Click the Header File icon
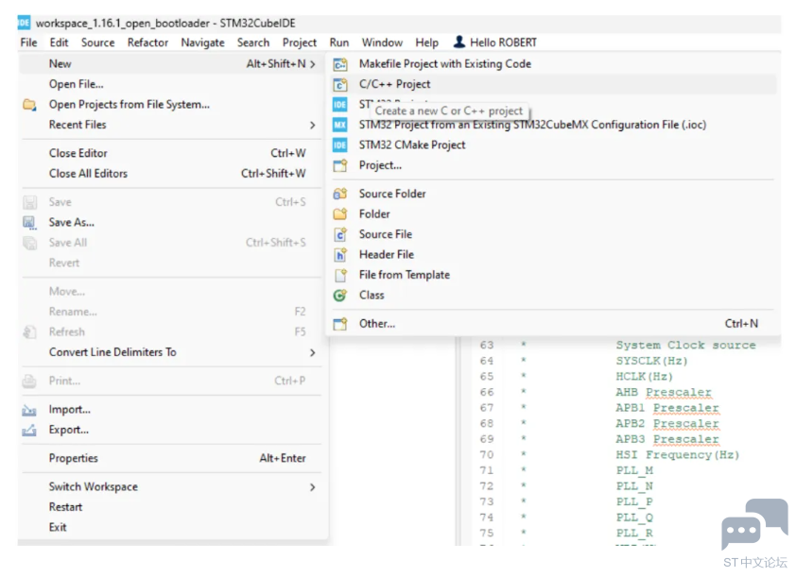The width and height of the screenshot is (796, 577). [x=340, y=255]
